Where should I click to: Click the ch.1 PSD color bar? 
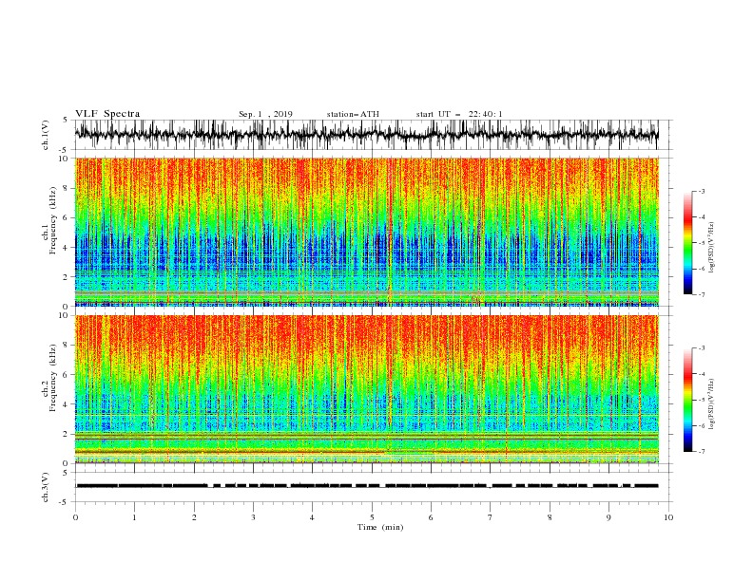688,243
